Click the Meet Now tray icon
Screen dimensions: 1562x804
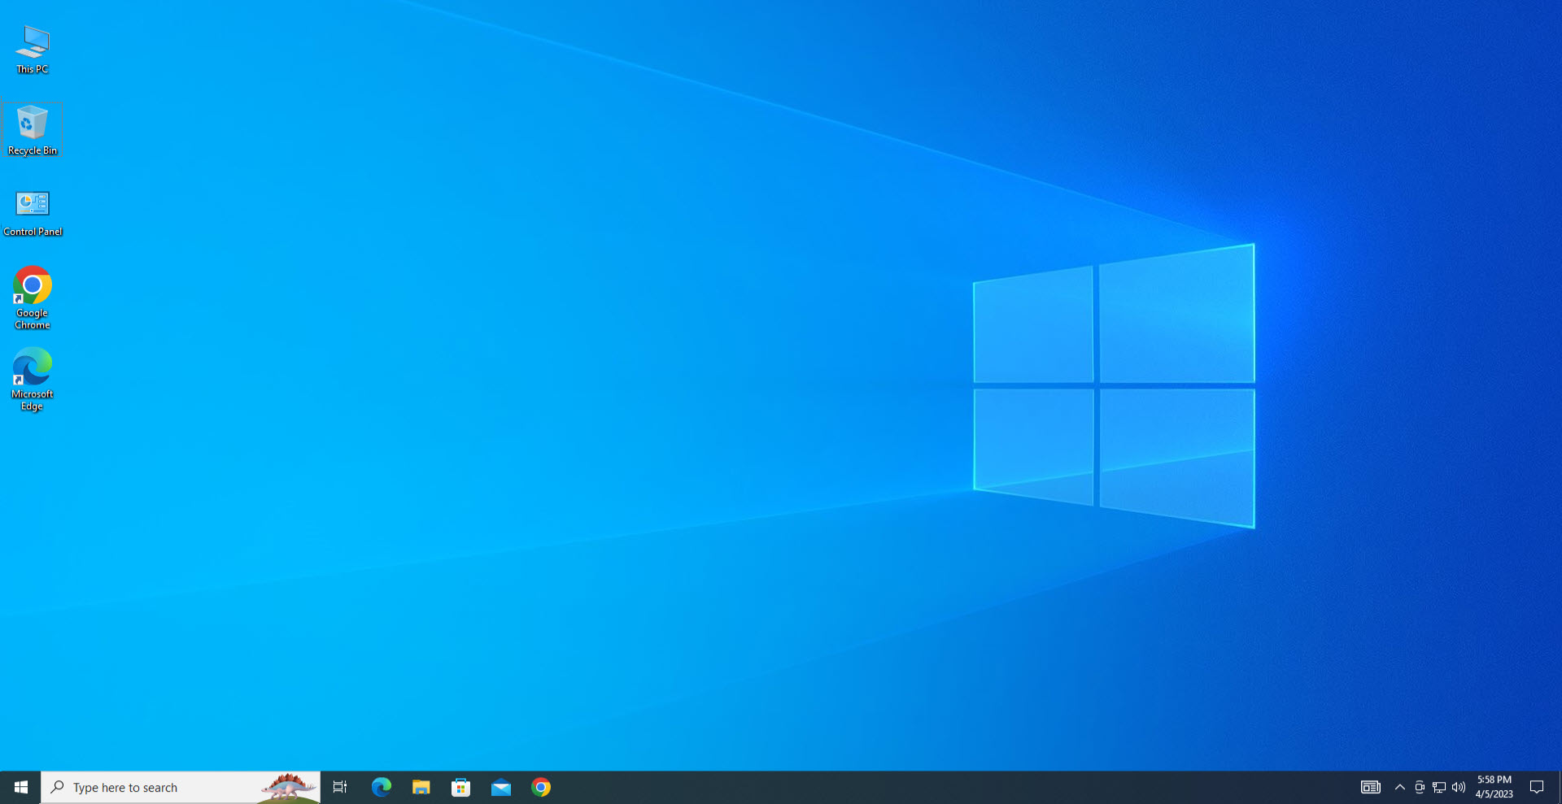[1420, 787]
